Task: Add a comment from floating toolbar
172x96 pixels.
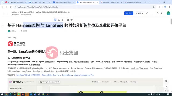Action: pyautogui.click(x=71, y=20)
